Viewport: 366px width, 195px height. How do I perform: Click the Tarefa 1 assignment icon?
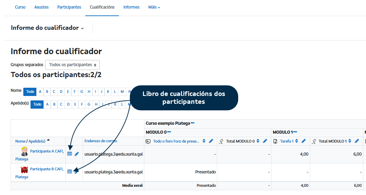point(275,142)
